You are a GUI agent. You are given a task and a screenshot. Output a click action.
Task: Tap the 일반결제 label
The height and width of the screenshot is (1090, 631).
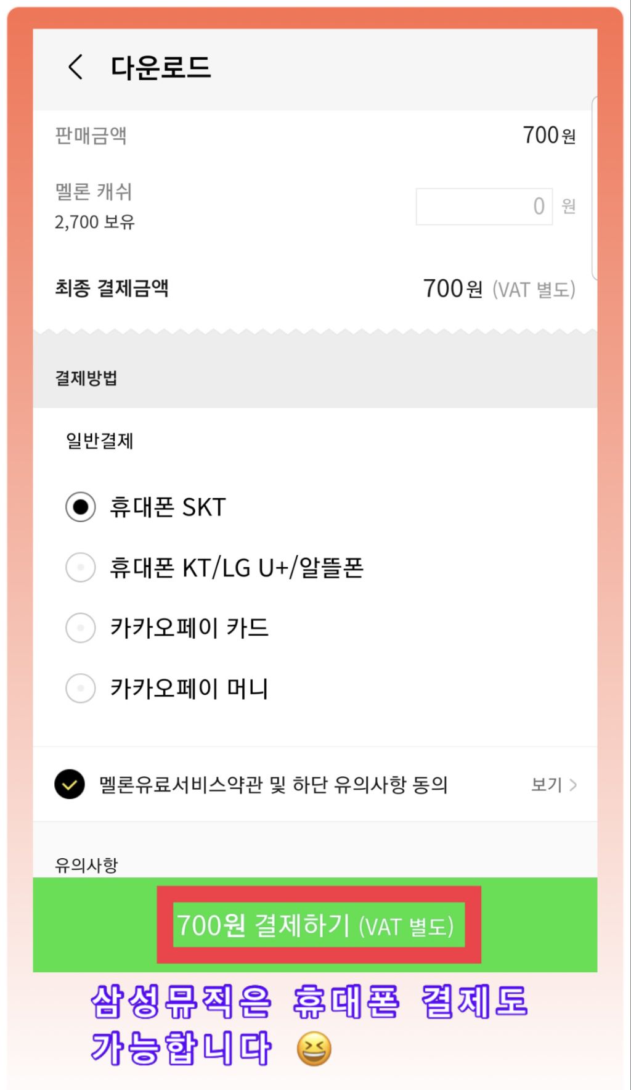coord(99,441)
